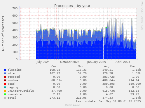The height and width of the screenshot is (108, 145).
Task: Click the uninterruptible legend color swatch
Action: click(x=5, y=91)
